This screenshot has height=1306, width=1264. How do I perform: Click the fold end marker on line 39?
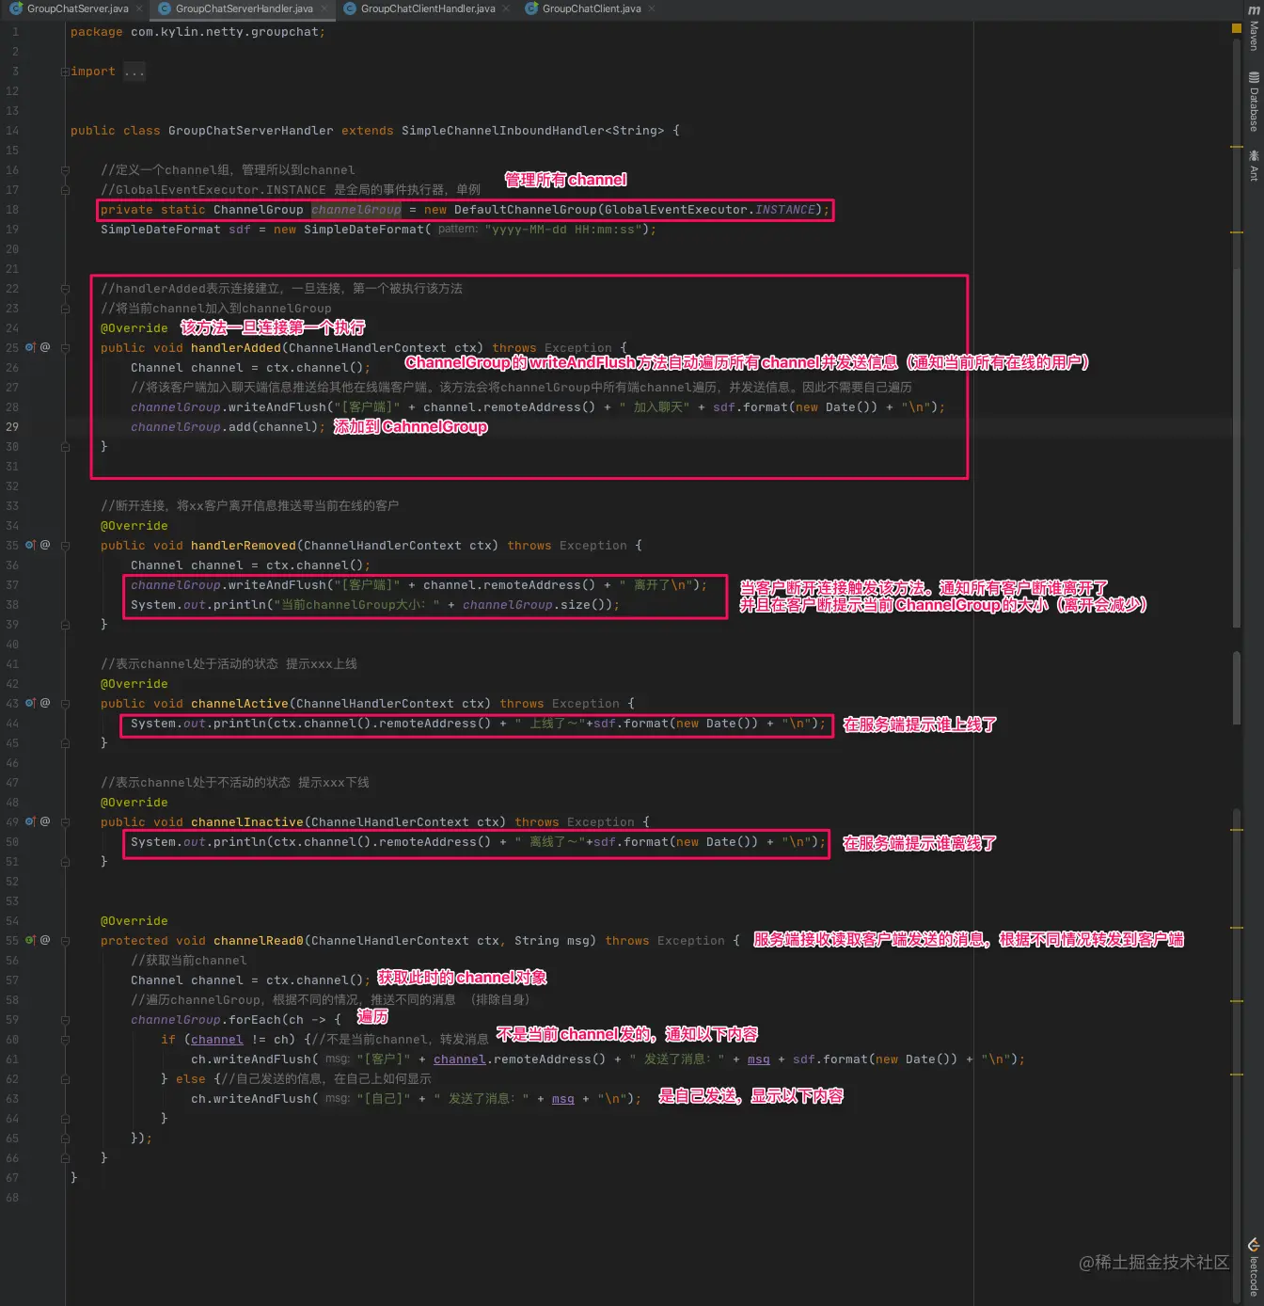pyautogui.click(x=65, y=624)
